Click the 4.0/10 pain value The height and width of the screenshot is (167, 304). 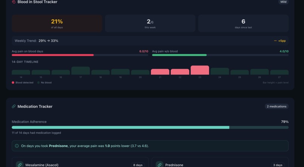(284, 51)
